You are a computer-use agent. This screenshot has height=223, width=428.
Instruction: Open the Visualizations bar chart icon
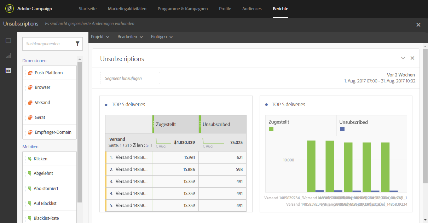click(8, 56)
